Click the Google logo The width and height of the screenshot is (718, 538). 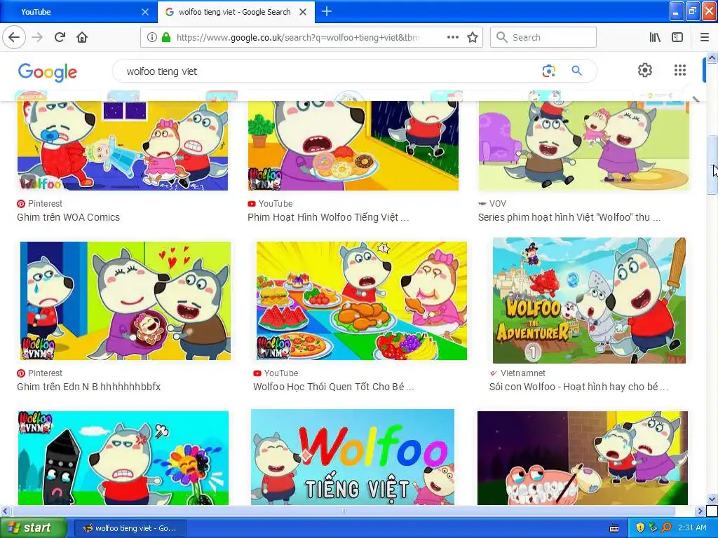(48, 72)
